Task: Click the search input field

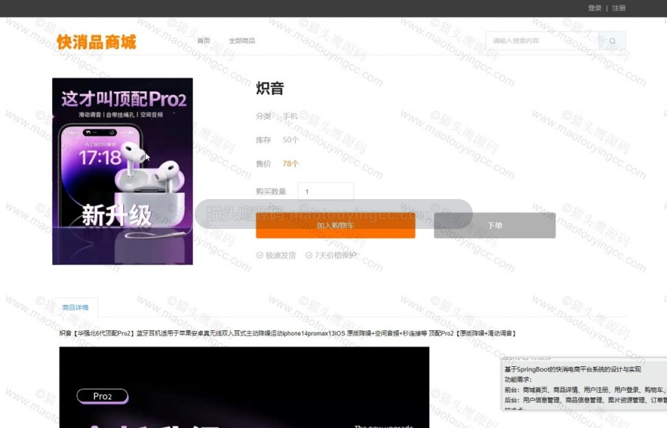Action: click(542, 41)
